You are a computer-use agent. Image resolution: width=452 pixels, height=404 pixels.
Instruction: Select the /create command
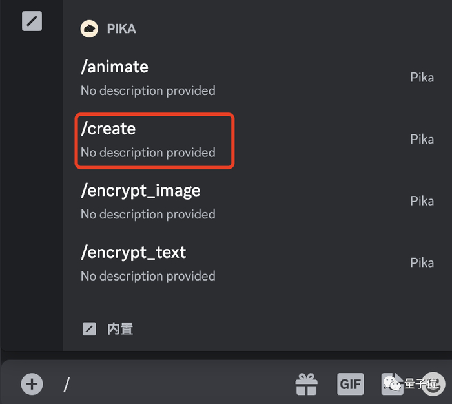pos(108,129)
